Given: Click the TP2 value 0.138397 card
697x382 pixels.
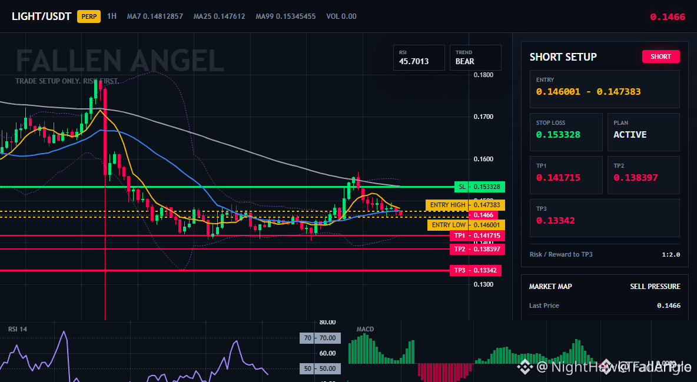Looking at the screenshot, I should click(643, 175).
